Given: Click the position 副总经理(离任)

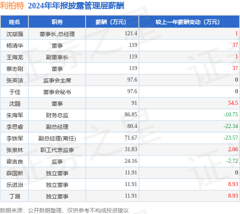Looking at the screenshot, I should (x=57, y=138).
